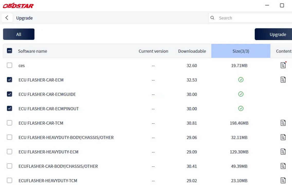This screenshot has width=292, height=185.
Task: Select the ces software name
Action: pyautogui.click(x=22, y=66)
